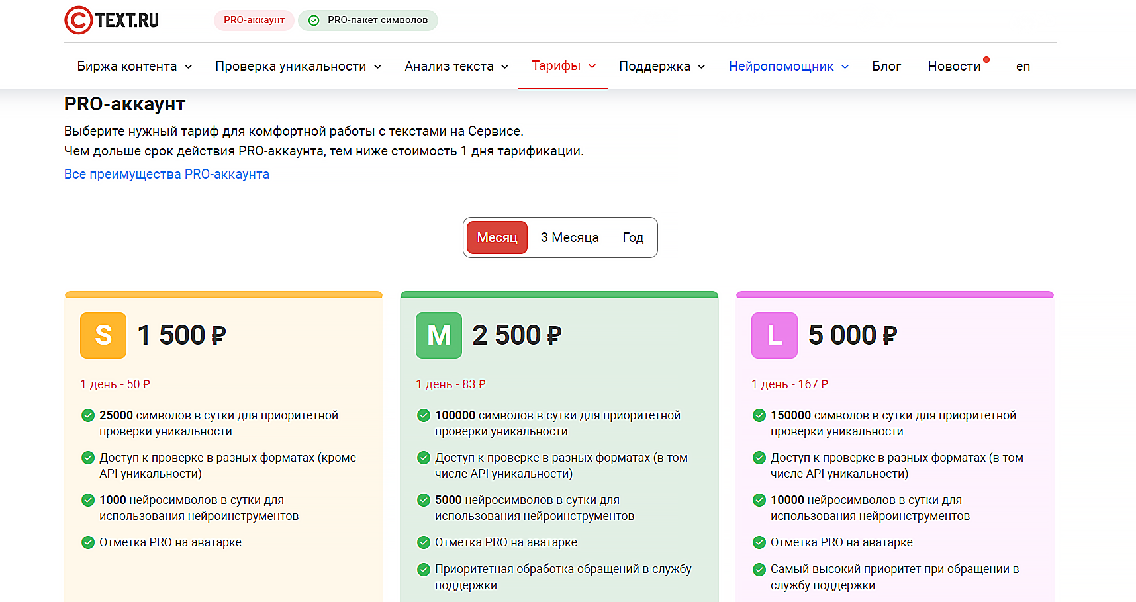Click check icon beside Самый высокий приоритет
Viewport: 1136px width, 602px height.
click(x=759, y=569)
